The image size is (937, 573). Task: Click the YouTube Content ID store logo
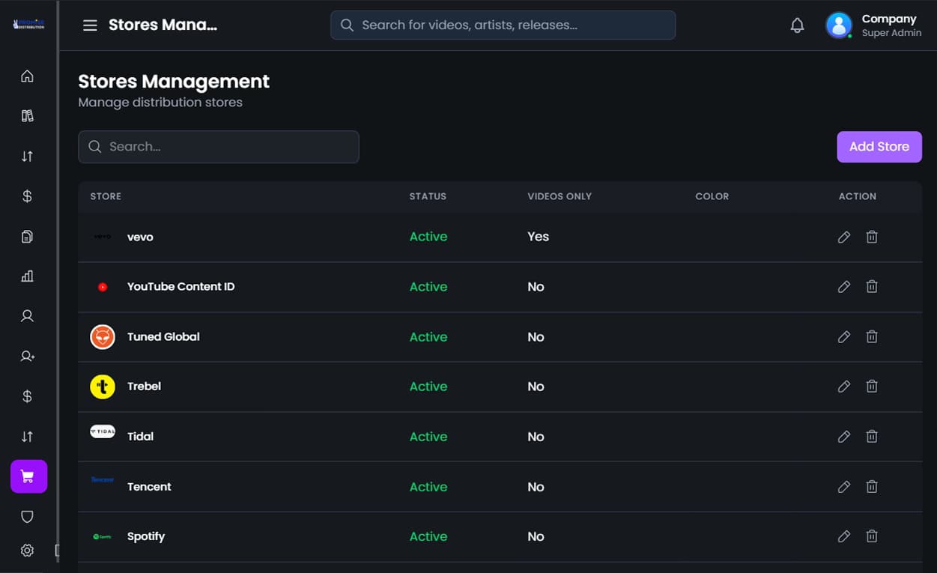pyautogui.click(x=103, y=286)
